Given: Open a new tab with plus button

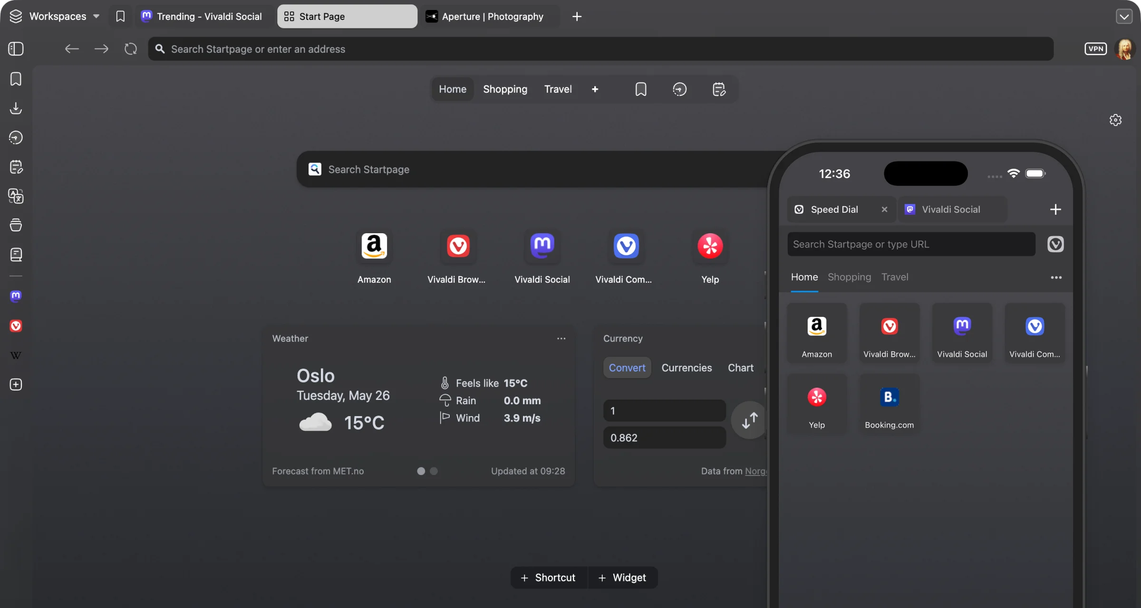Looking at the screenshot, I should click(577, 16).
